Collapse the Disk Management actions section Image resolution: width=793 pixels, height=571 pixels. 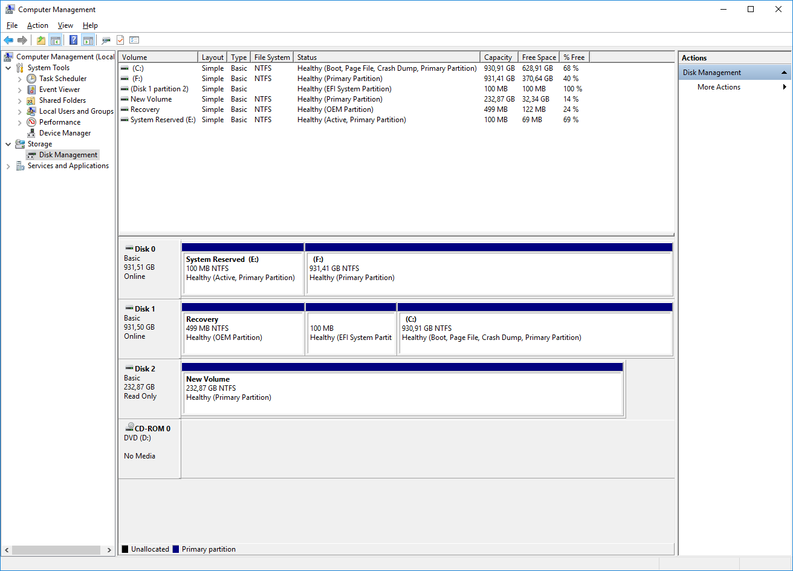784,73
